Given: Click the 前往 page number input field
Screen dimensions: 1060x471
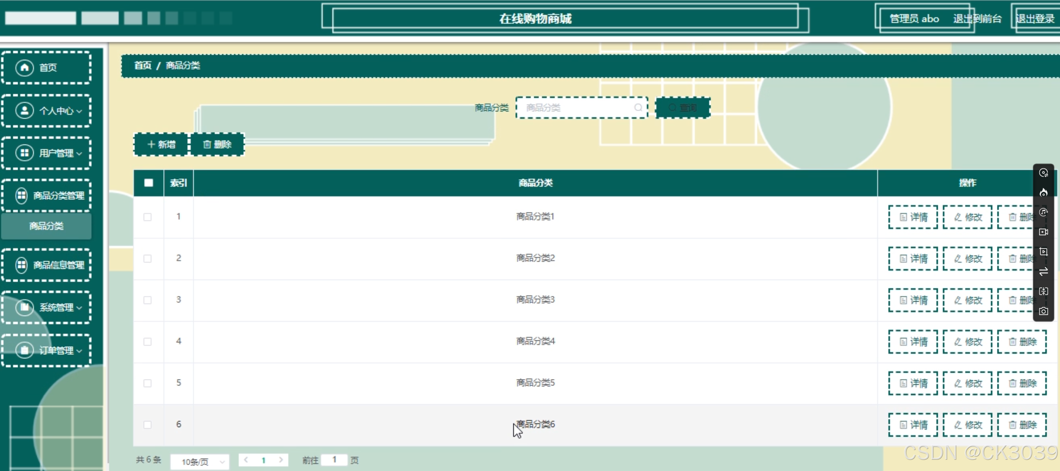Looking at the screenshot, I should pyautogui.click(x=334, y=459).
